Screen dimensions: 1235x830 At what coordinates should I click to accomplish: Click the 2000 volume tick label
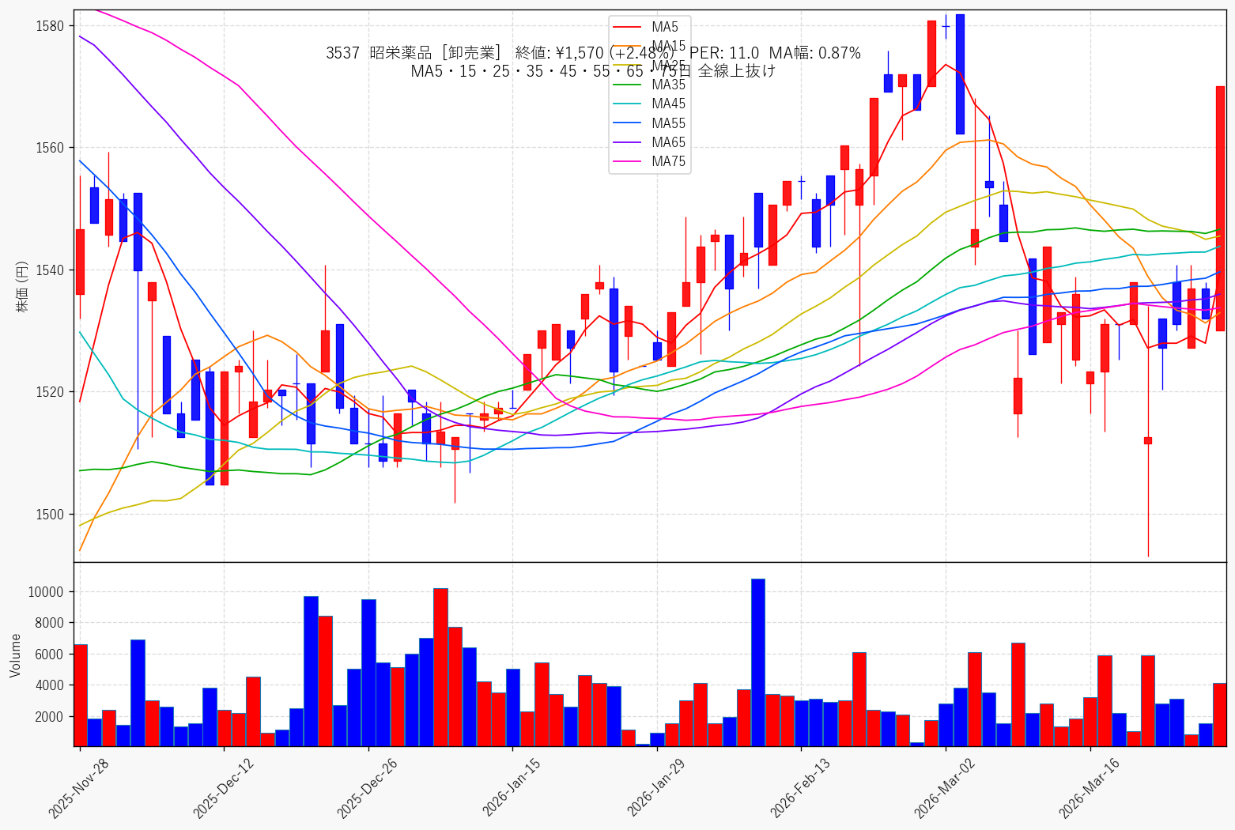pos(49,717)
